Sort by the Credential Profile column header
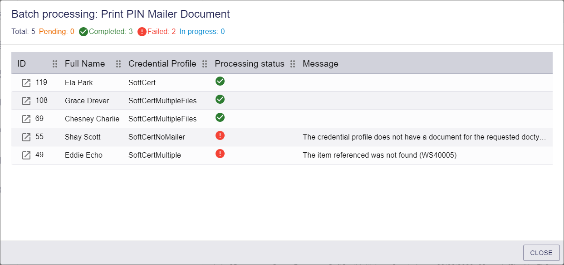564x265 pixels. click(162, 64)
